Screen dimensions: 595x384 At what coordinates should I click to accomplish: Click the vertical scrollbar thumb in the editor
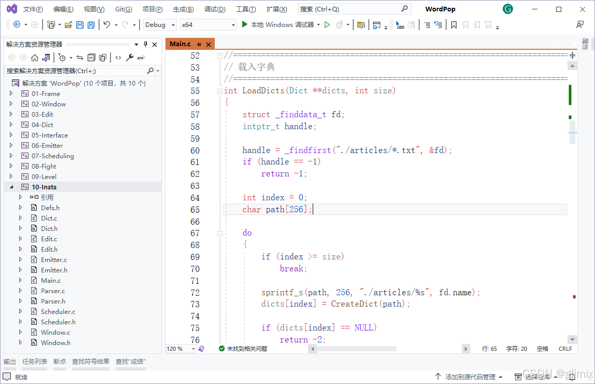pos(572,132)
